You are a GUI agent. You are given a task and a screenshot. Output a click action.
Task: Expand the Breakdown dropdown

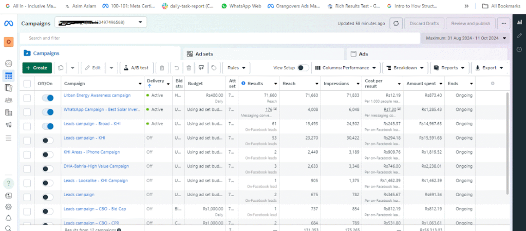point(405,68)
